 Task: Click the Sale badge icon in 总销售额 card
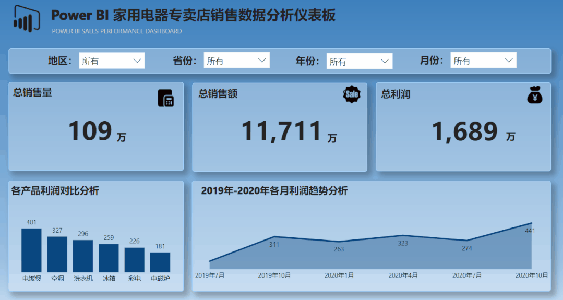[x=352, y=94]
